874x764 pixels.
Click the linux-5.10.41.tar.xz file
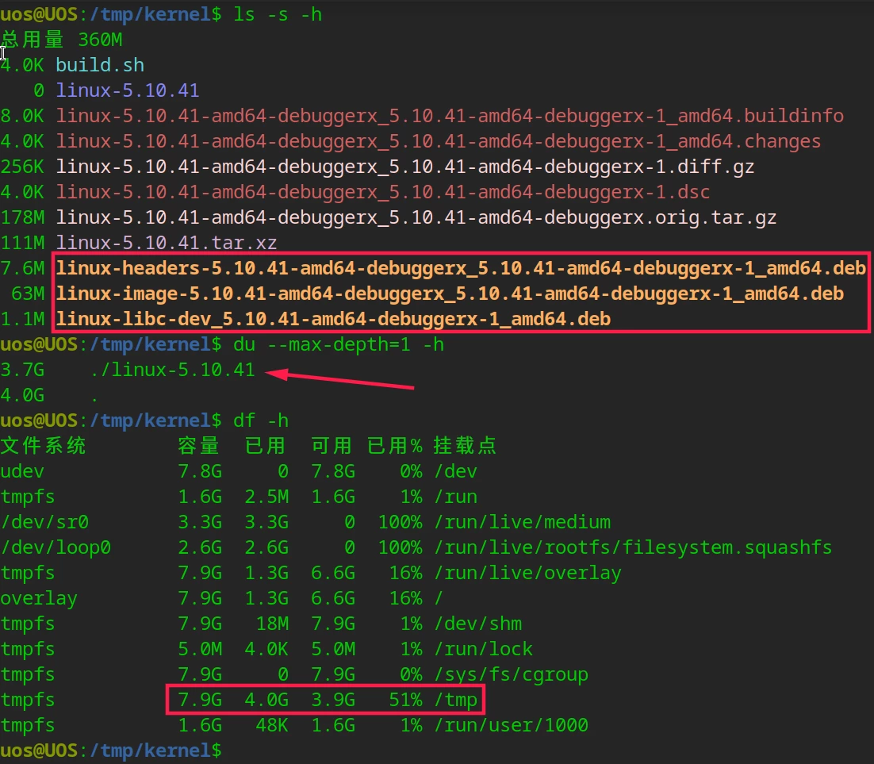166,243
